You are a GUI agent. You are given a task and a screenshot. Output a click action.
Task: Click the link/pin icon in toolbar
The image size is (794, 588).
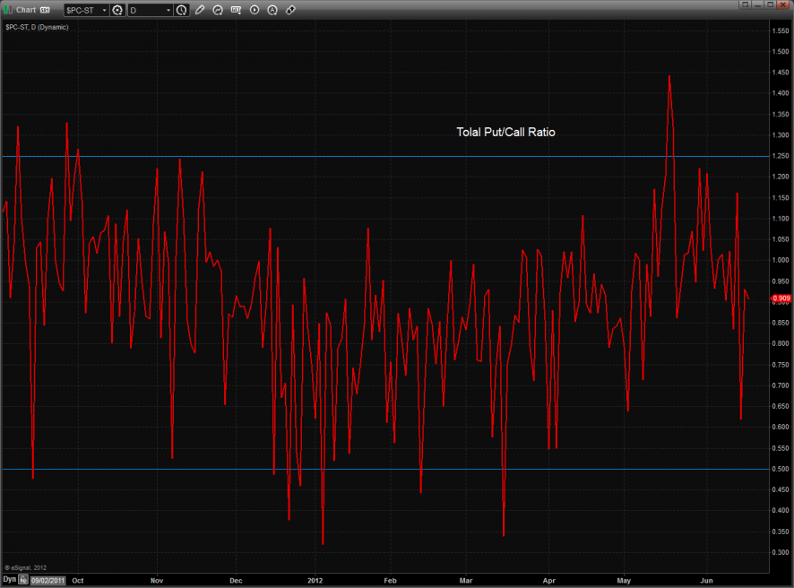tap(290, 10)
